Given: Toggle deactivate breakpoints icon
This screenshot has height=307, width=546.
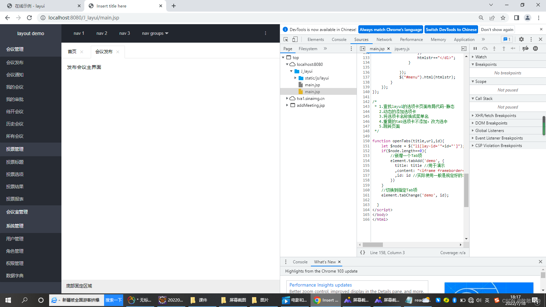Looking at the screenshot, I should pos(526,48).
